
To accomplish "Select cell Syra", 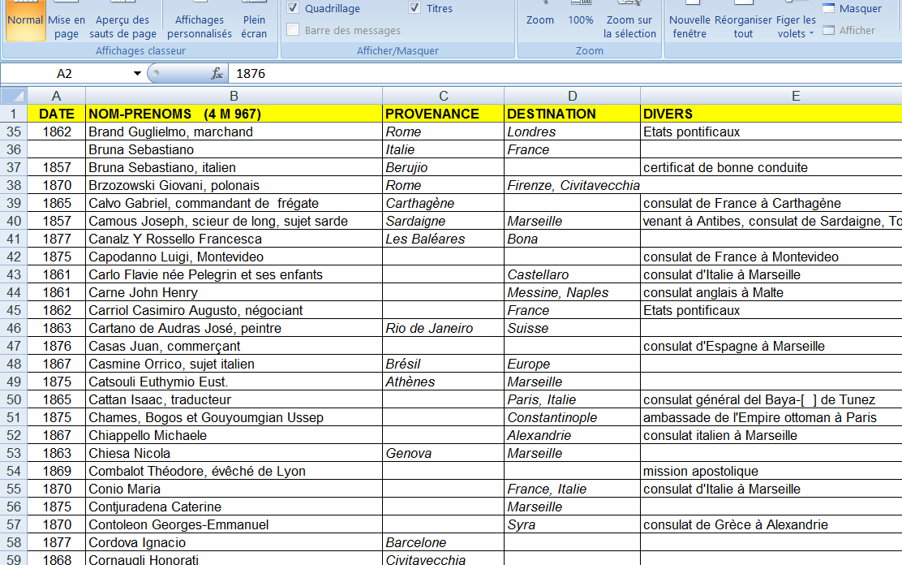I will (x=572, y=524).
